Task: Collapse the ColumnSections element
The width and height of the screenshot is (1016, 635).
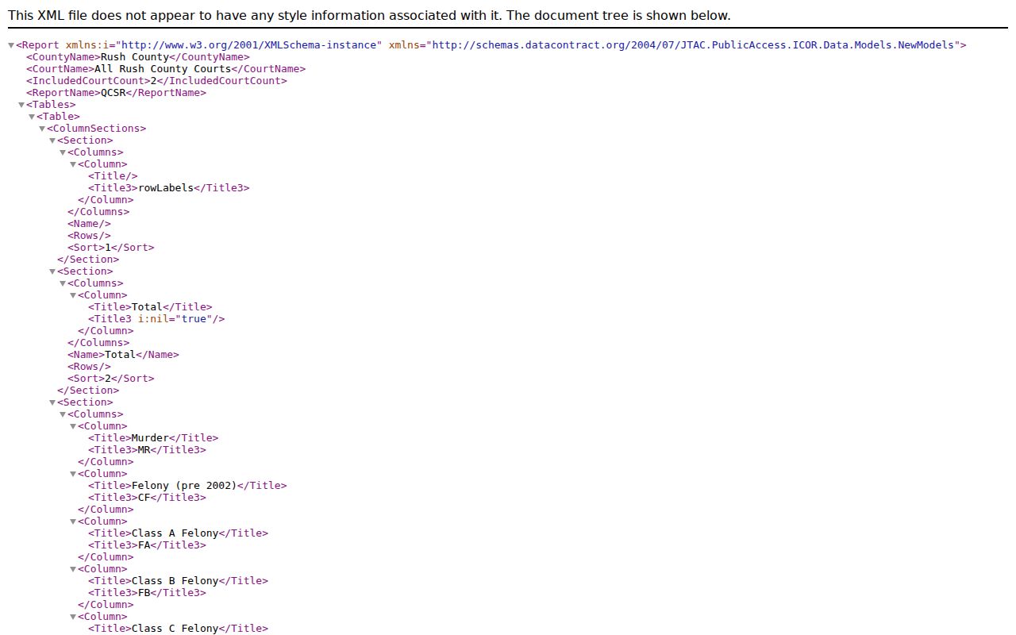Action: click(42, 129)
